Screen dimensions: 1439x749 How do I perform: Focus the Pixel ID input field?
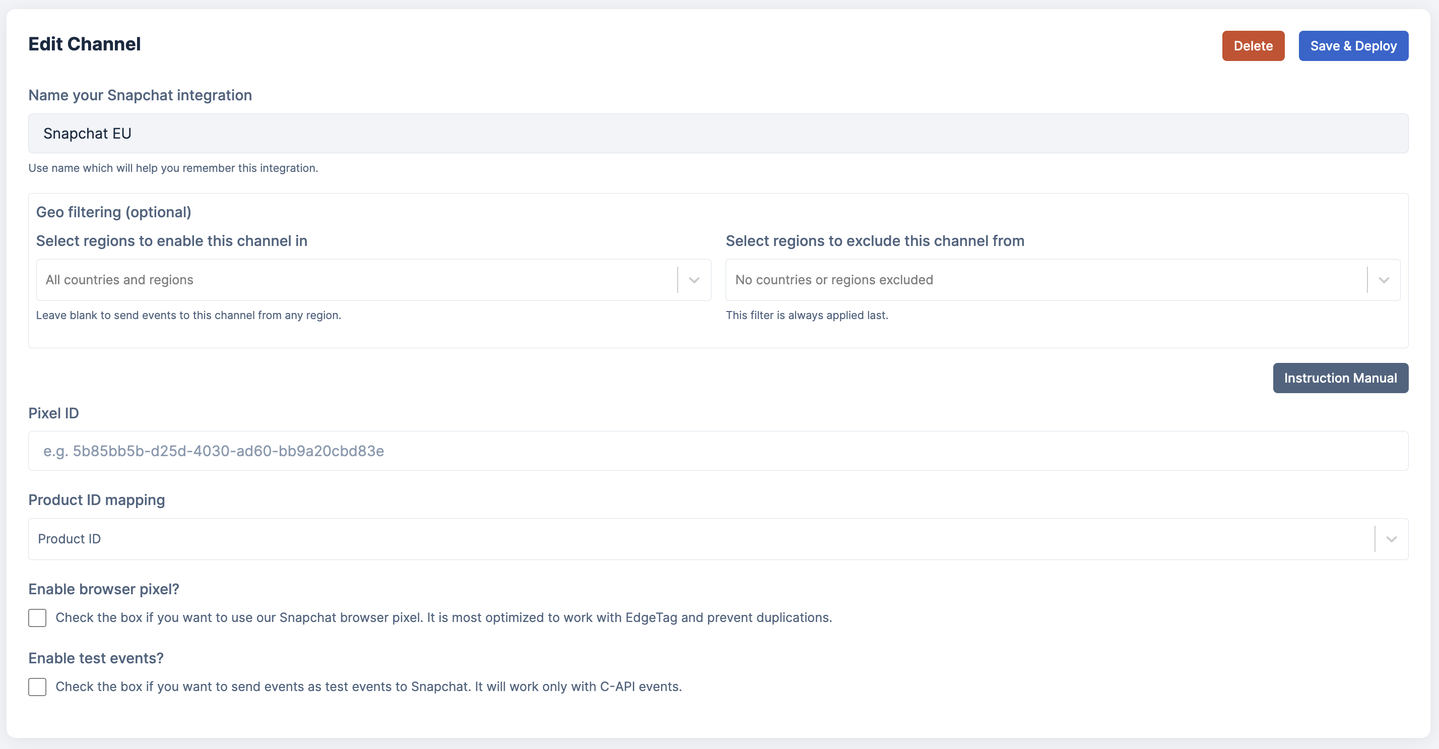[718, 451]
